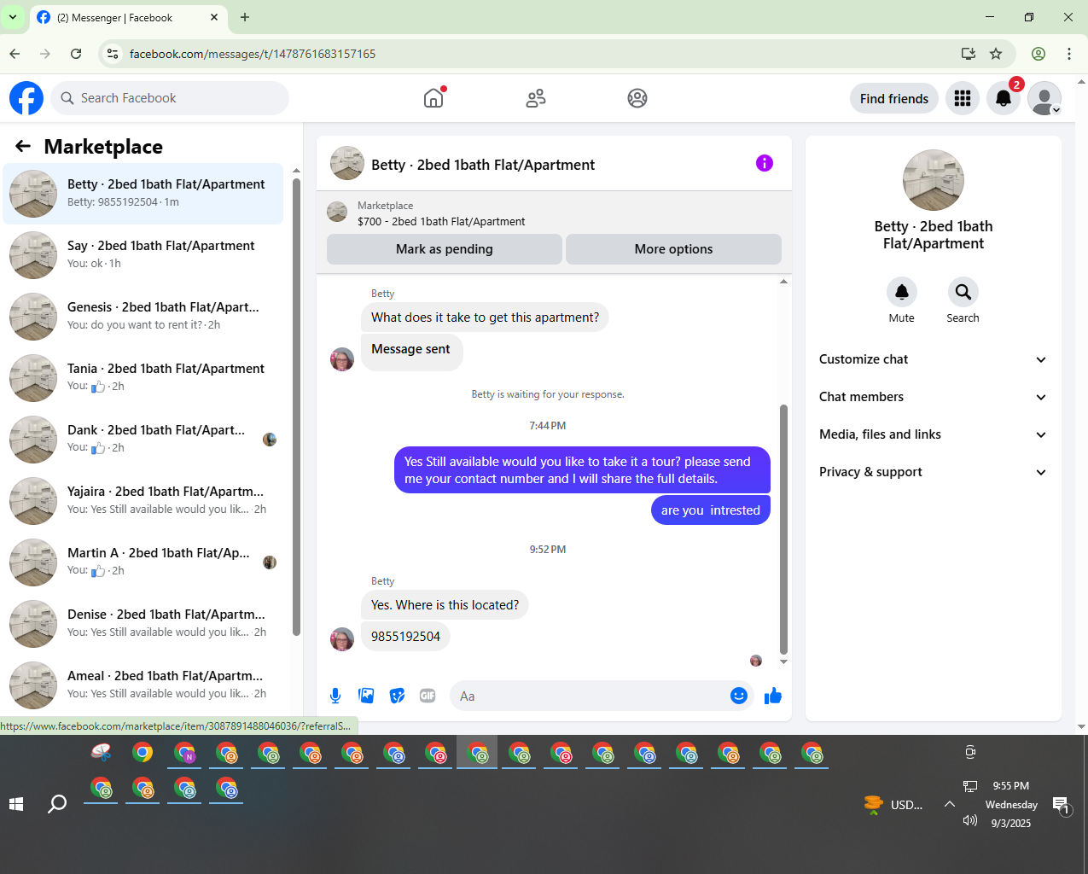This screenshot has height=874, width=1088.
Task: Open the Friends icon in top navigation
Action: click(536, 98)
